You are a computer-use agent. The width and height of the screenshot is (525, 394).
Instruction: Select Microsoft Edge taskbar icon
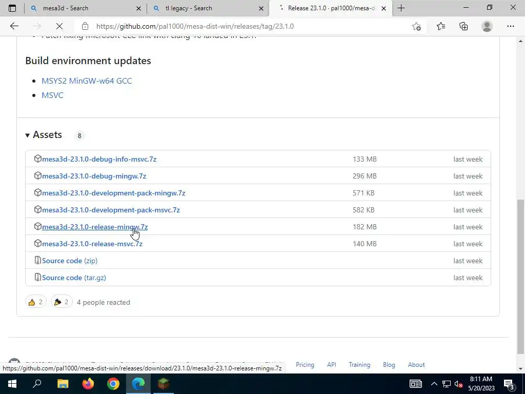(138, 384)
